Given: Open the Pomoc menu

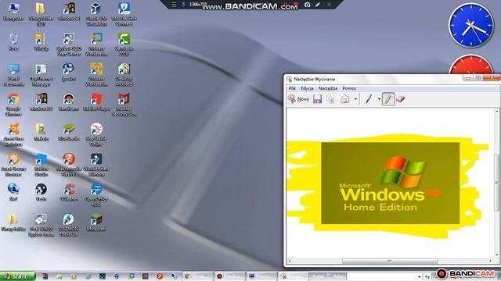Looking at the screenshot, I should point(349,88).
